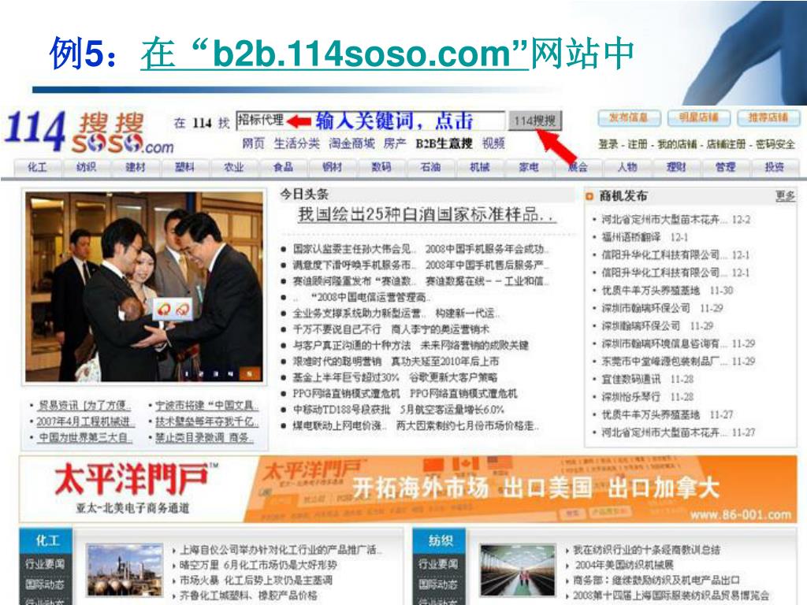Select the 淘金商城 search category
807x605 pixels.
(351, 143)
